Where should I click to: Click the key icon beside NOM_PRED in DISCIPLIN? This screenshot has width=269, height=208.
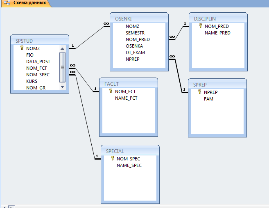(200, 26)
